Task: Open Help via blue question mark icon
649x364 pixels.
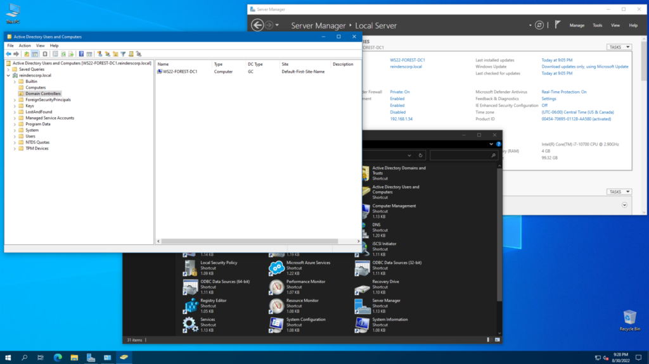Action: point(81,54)
